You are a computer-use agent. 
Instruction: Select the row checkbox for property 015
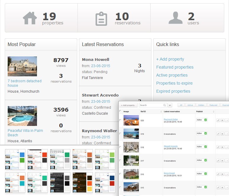120,187
